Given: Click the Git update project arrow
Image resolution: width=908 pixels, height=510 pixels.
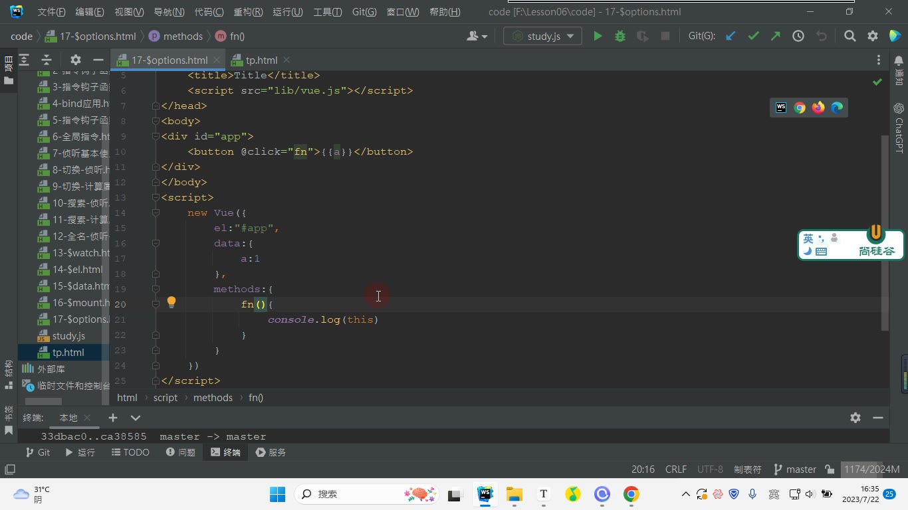Looking at the screenshot, I should tap(731, 37).
